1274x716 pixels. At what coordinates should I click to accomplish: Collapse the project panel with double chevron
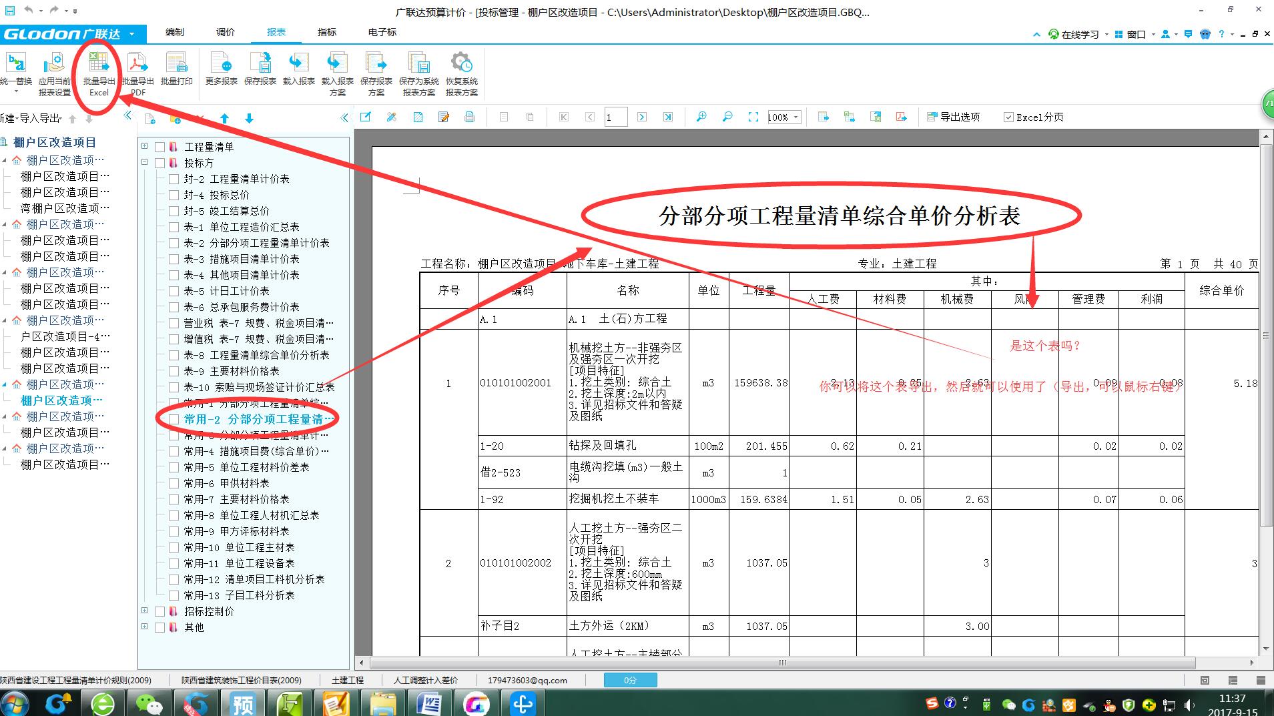[x=128, y=116]
